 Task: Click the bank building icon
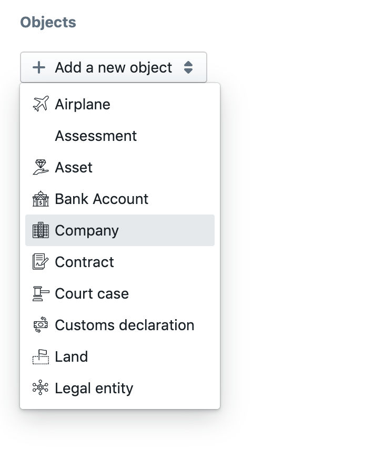pos(41,199)
